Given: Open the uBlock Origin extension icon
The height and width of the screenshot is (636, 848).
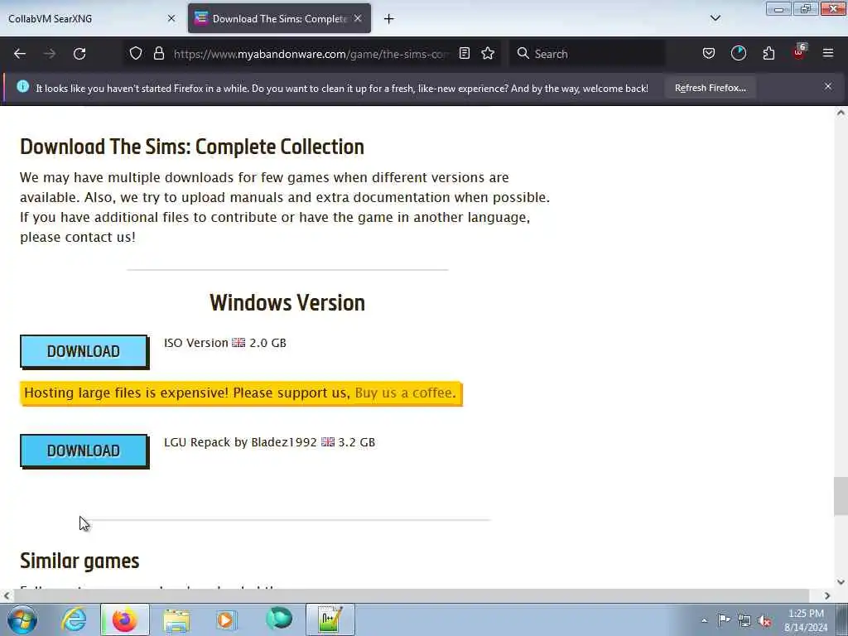Looking at the screenshot, I should coord(799,52).
